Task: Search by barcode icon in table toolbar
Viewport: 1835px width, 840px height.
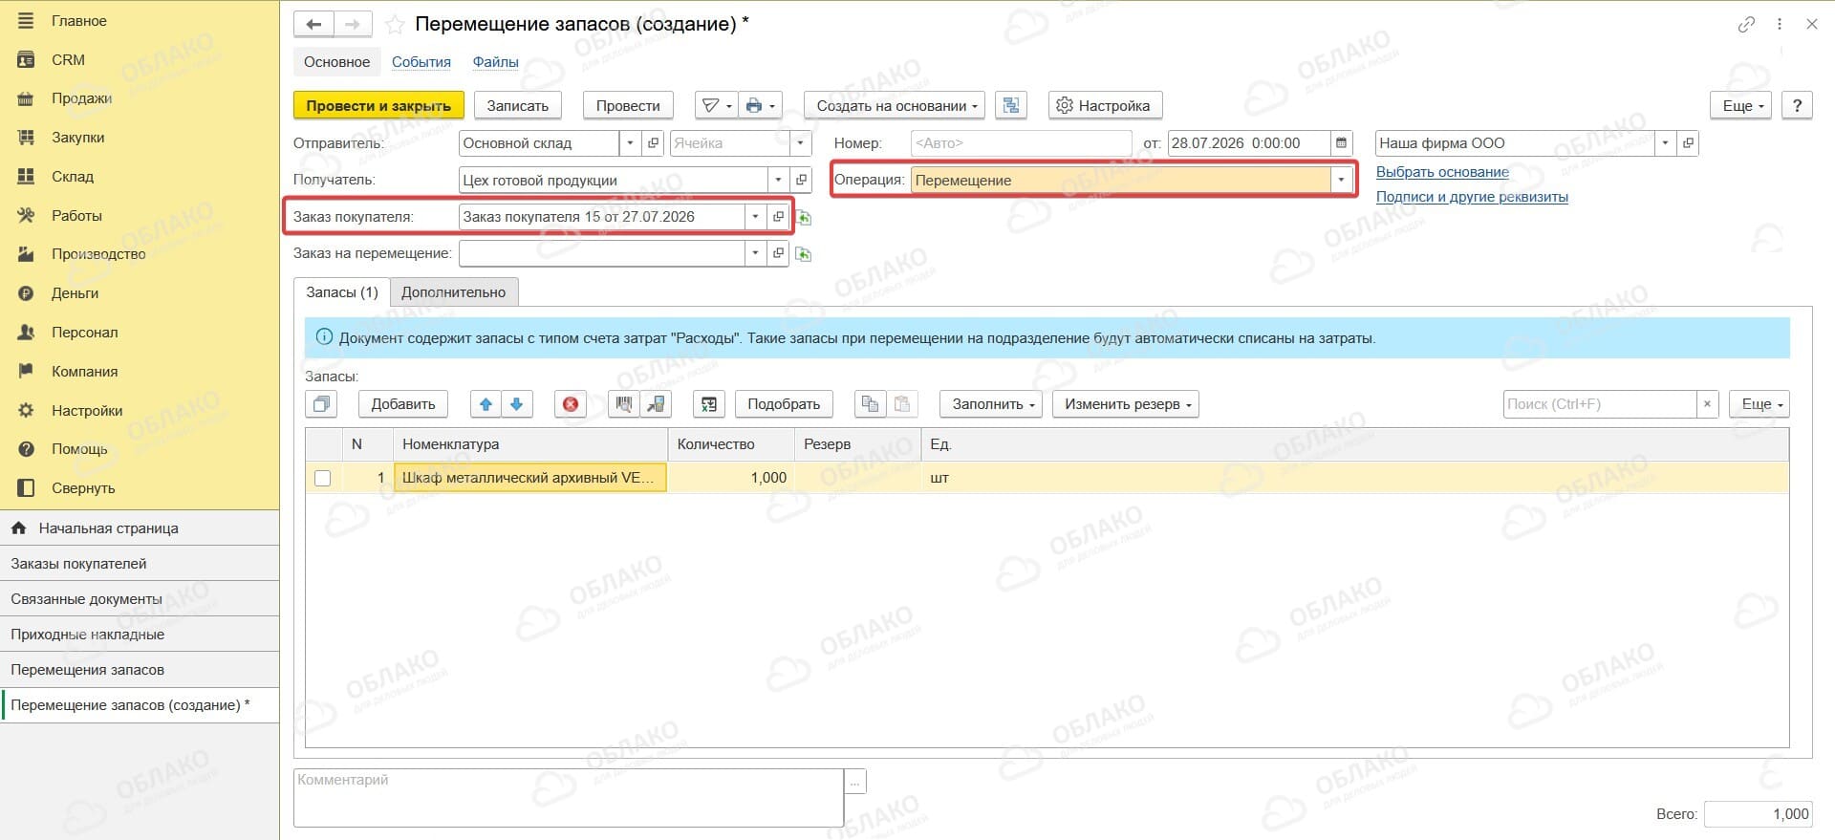Action: tap(624, 404)
